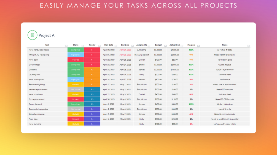The image size is (277, 155).
Task: Open the Task column filter dropdown
Action: 66,46
